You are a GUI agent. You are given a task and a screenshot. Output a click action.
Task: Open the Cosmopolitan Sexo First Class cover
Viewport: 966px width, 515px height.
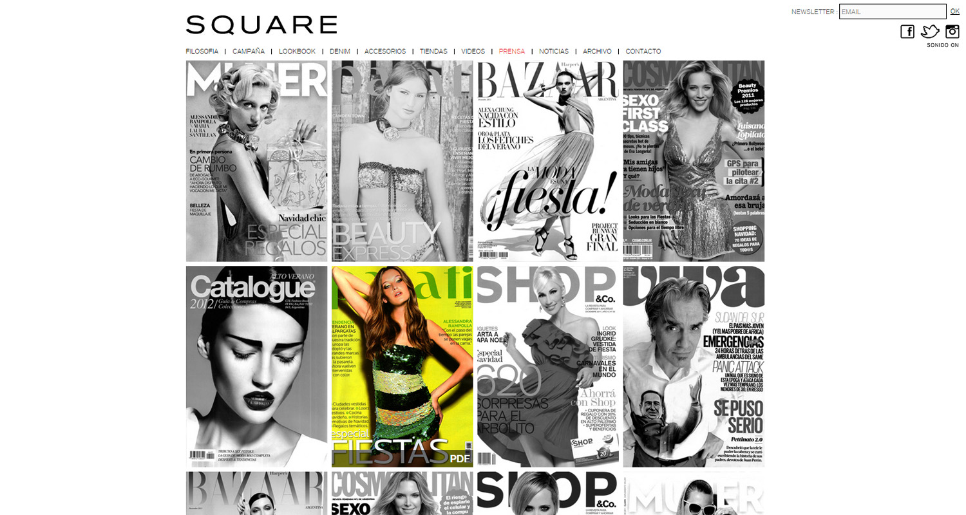click(x=694, y=161)
